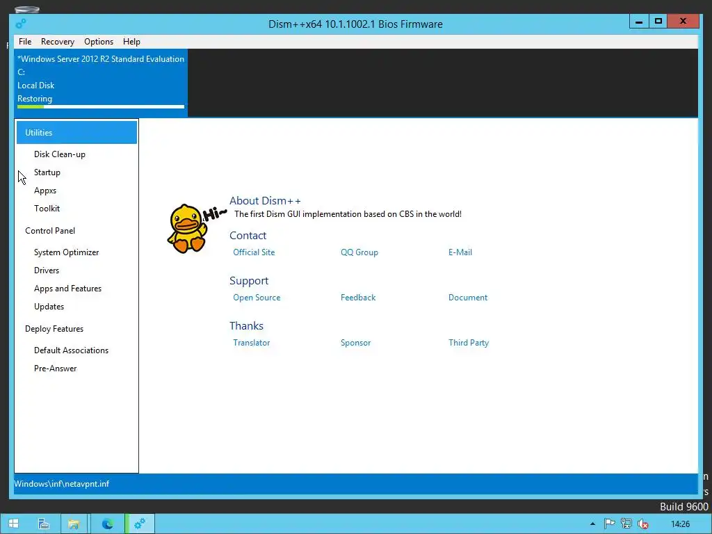
Task: Click the yellow duck mascot image
Action: pyautogui.click(x=187, y=228)
